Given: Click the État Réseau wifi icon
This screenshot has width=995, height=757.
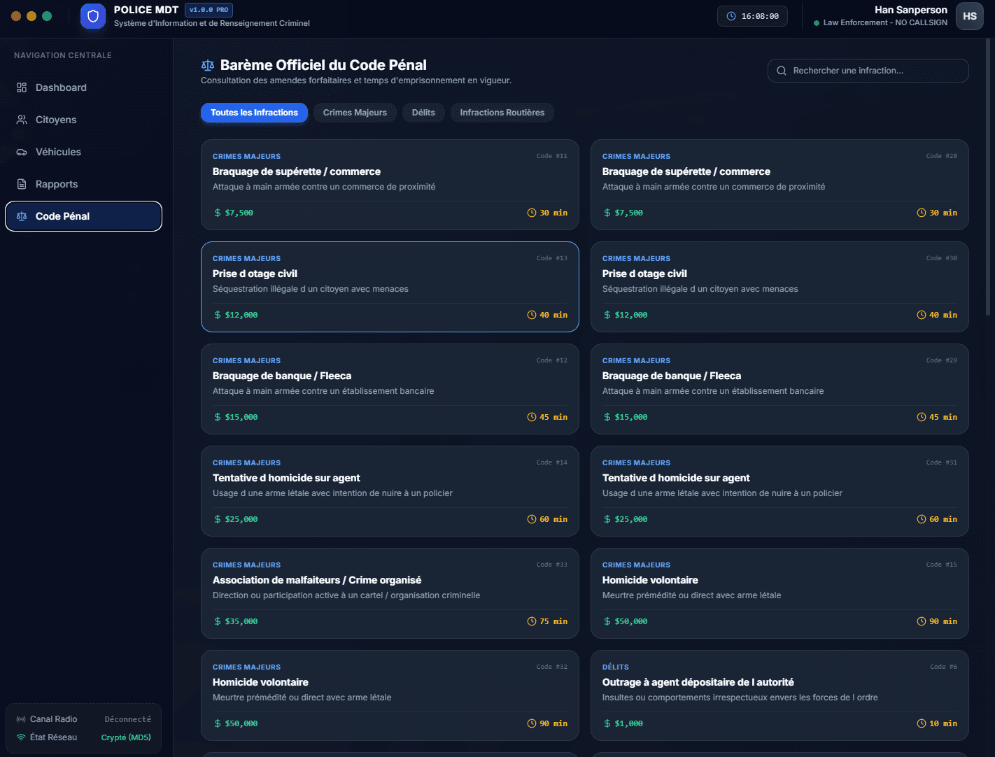Looking at the screenshot, I should tap(21, 737).
